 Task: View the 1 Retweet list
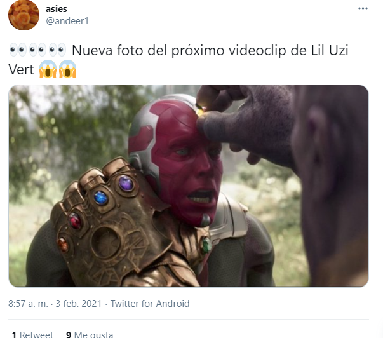(x=32, y=334)
